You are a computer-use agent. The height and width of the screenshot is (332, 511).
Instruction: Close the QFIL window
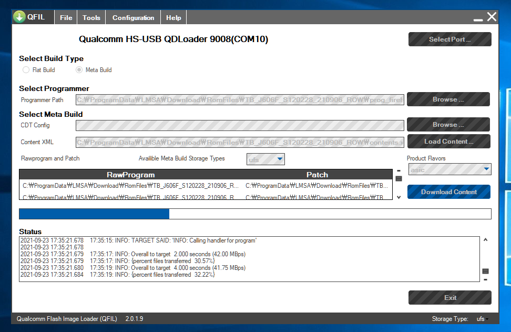492,17
